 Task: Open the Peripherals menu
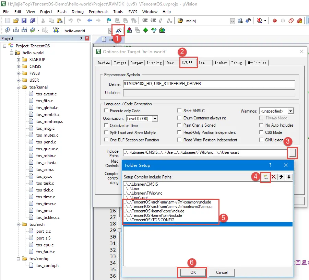pyautogui.click(x=98, y=12)
